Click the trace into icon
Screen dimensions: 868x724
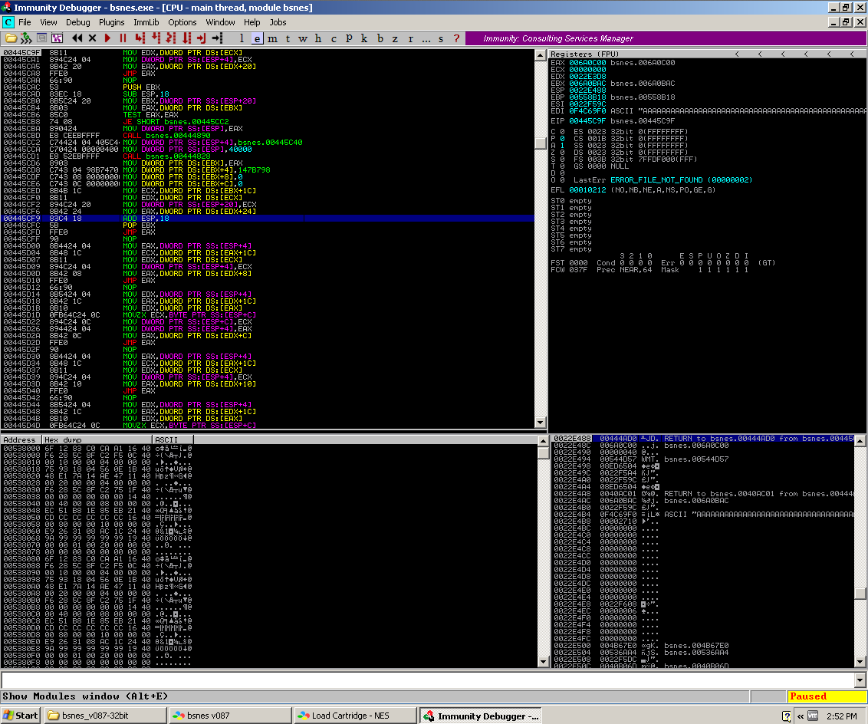(171, 38)
